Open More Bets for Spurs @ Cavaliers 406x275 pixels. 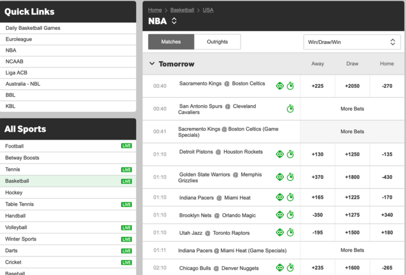click(x=352, y=109)
